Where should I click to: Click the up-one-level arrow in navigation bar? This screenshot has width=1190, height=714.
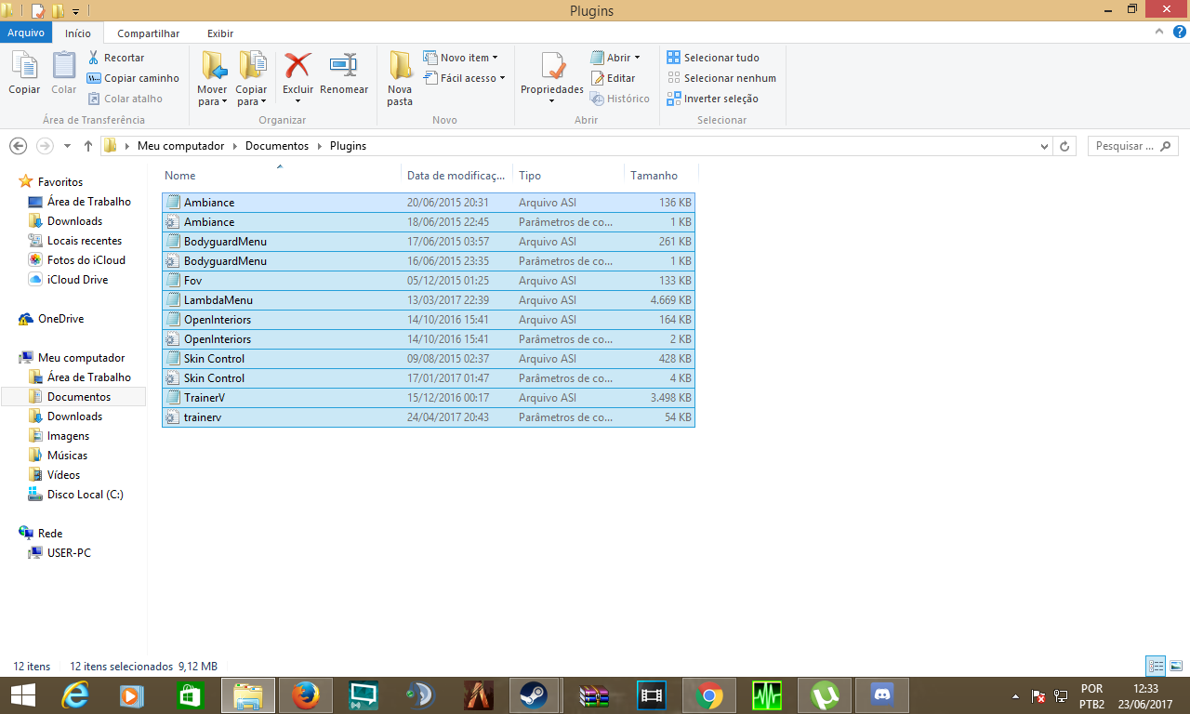coord(88,146)
